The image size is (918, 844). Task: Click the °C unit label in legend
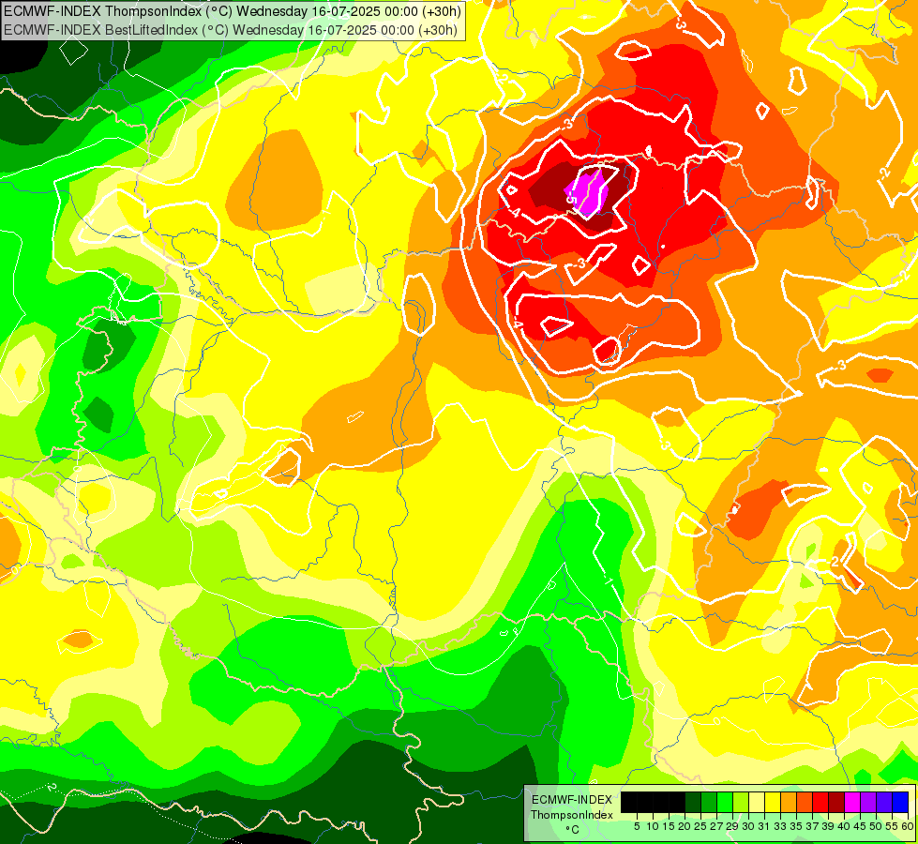point(573,830)
